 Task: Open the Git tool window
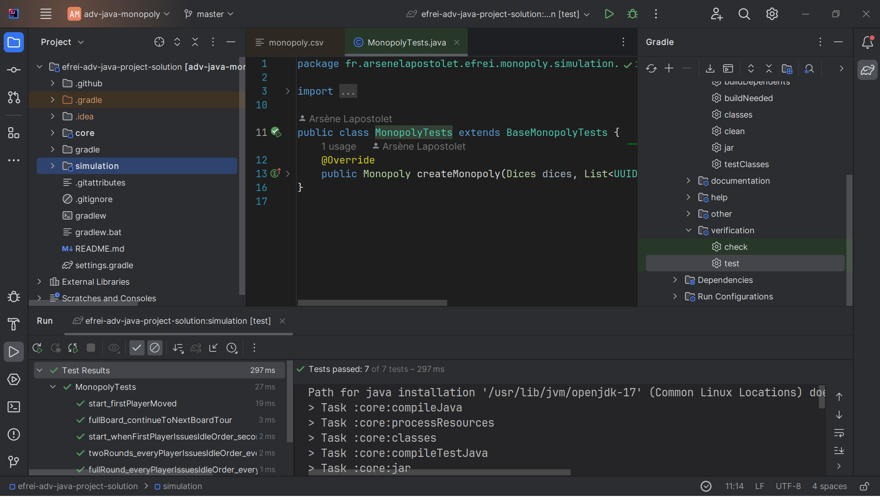pos(14,462)
